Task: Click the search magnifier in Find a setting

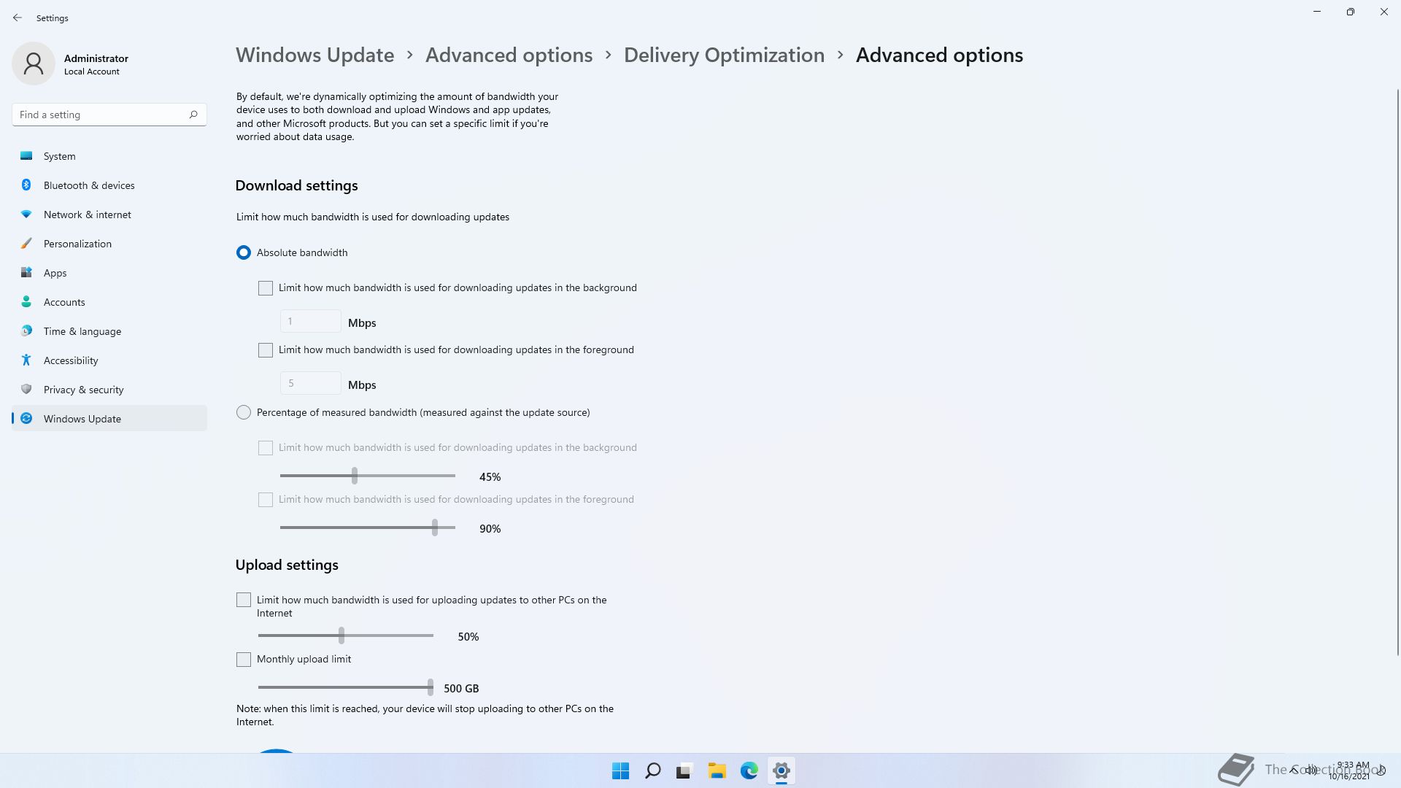Action: click(x=193, y=115)
